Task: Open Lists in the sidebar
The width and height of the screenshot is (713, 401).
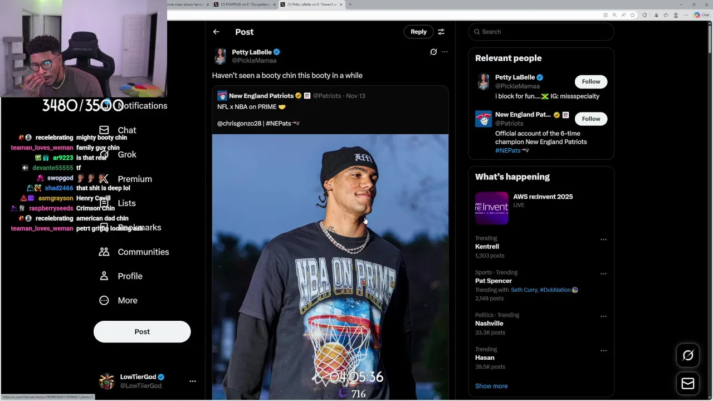Action: (127, 203)
